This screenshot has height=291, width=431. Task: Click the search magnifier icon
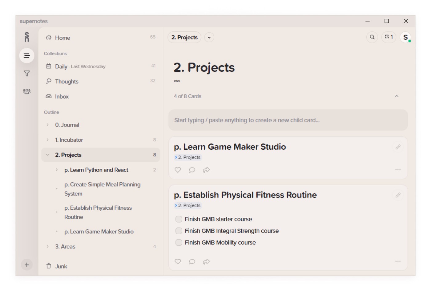[372, 37]
